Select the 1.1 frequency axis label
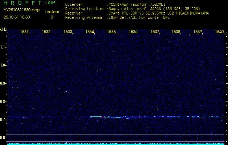Viewport: 228px width, 145px height. (4, 47)
